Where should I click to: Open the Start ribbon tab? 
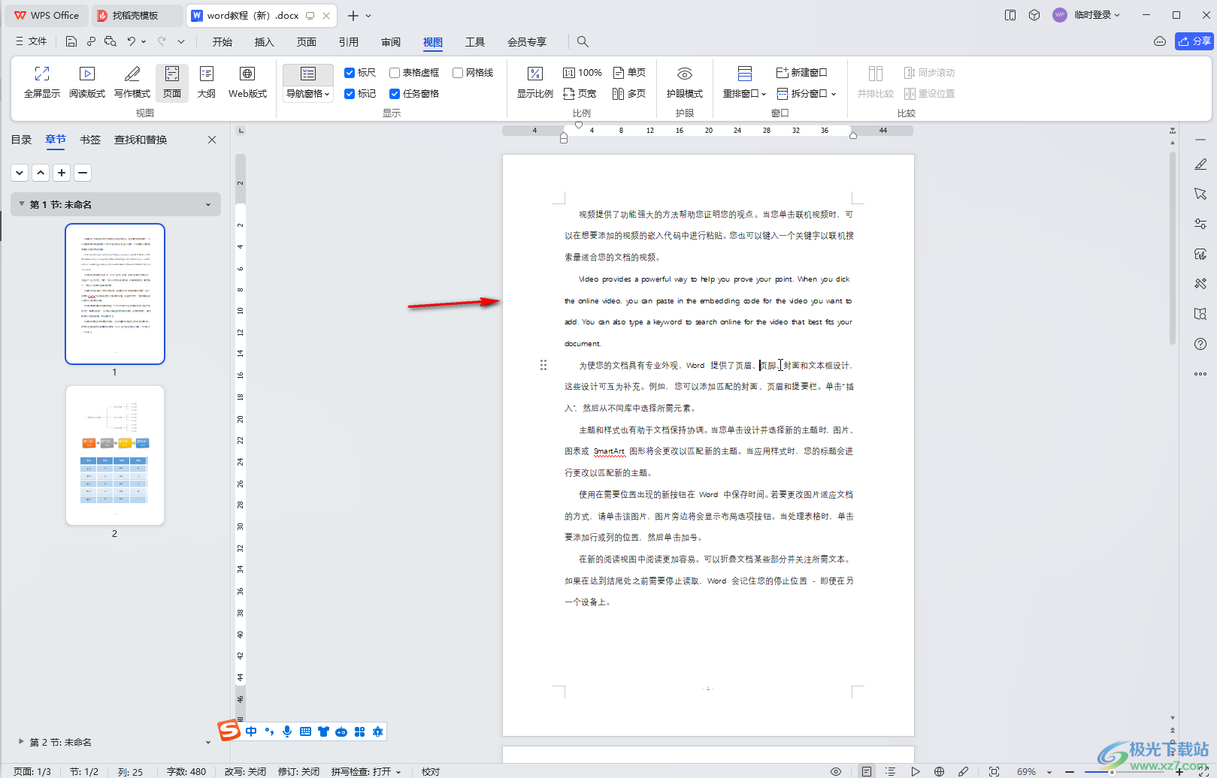point(223,42)
